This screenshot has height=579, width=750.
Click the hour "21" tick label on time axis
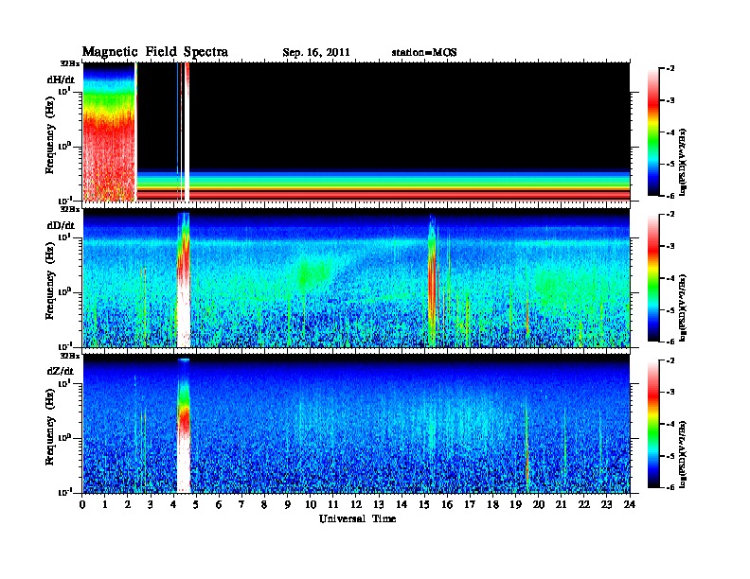coord(561,505)
